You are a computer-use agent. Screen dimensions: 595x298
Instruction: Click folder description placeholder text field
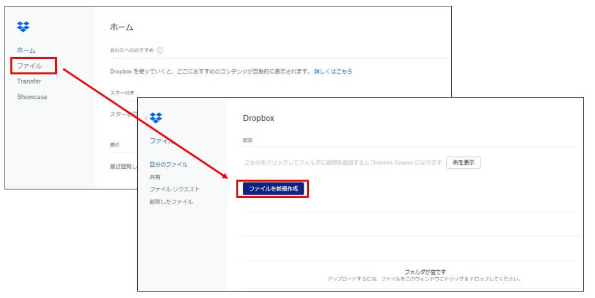tap(343, 162)
